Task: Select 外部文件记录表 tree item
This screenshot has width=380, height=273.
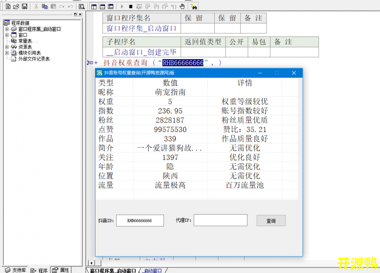Action: tap(34, 59)
